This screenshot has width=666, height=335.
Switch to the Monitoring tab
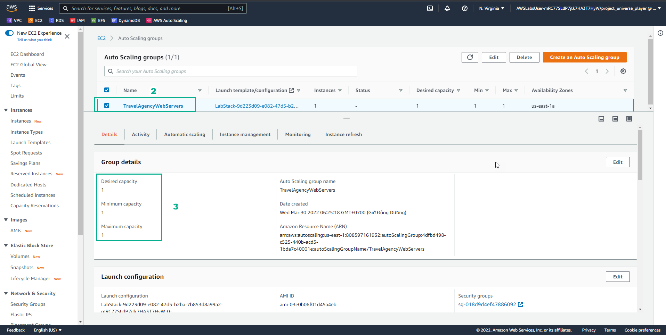[298, 134]
